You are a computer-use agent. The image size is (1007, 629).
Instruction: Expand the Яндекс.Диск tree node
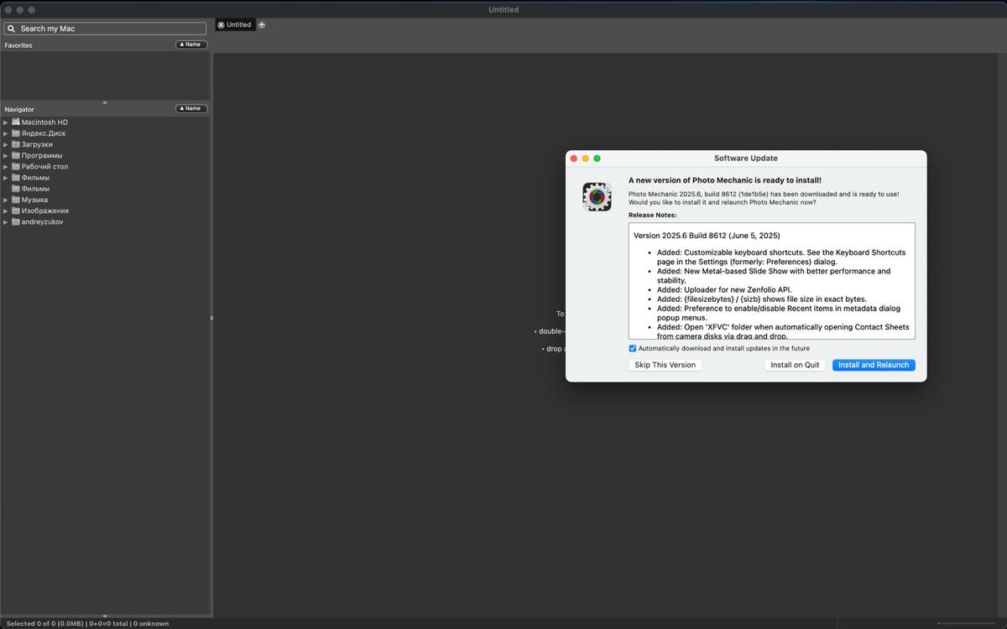point(5,133)
